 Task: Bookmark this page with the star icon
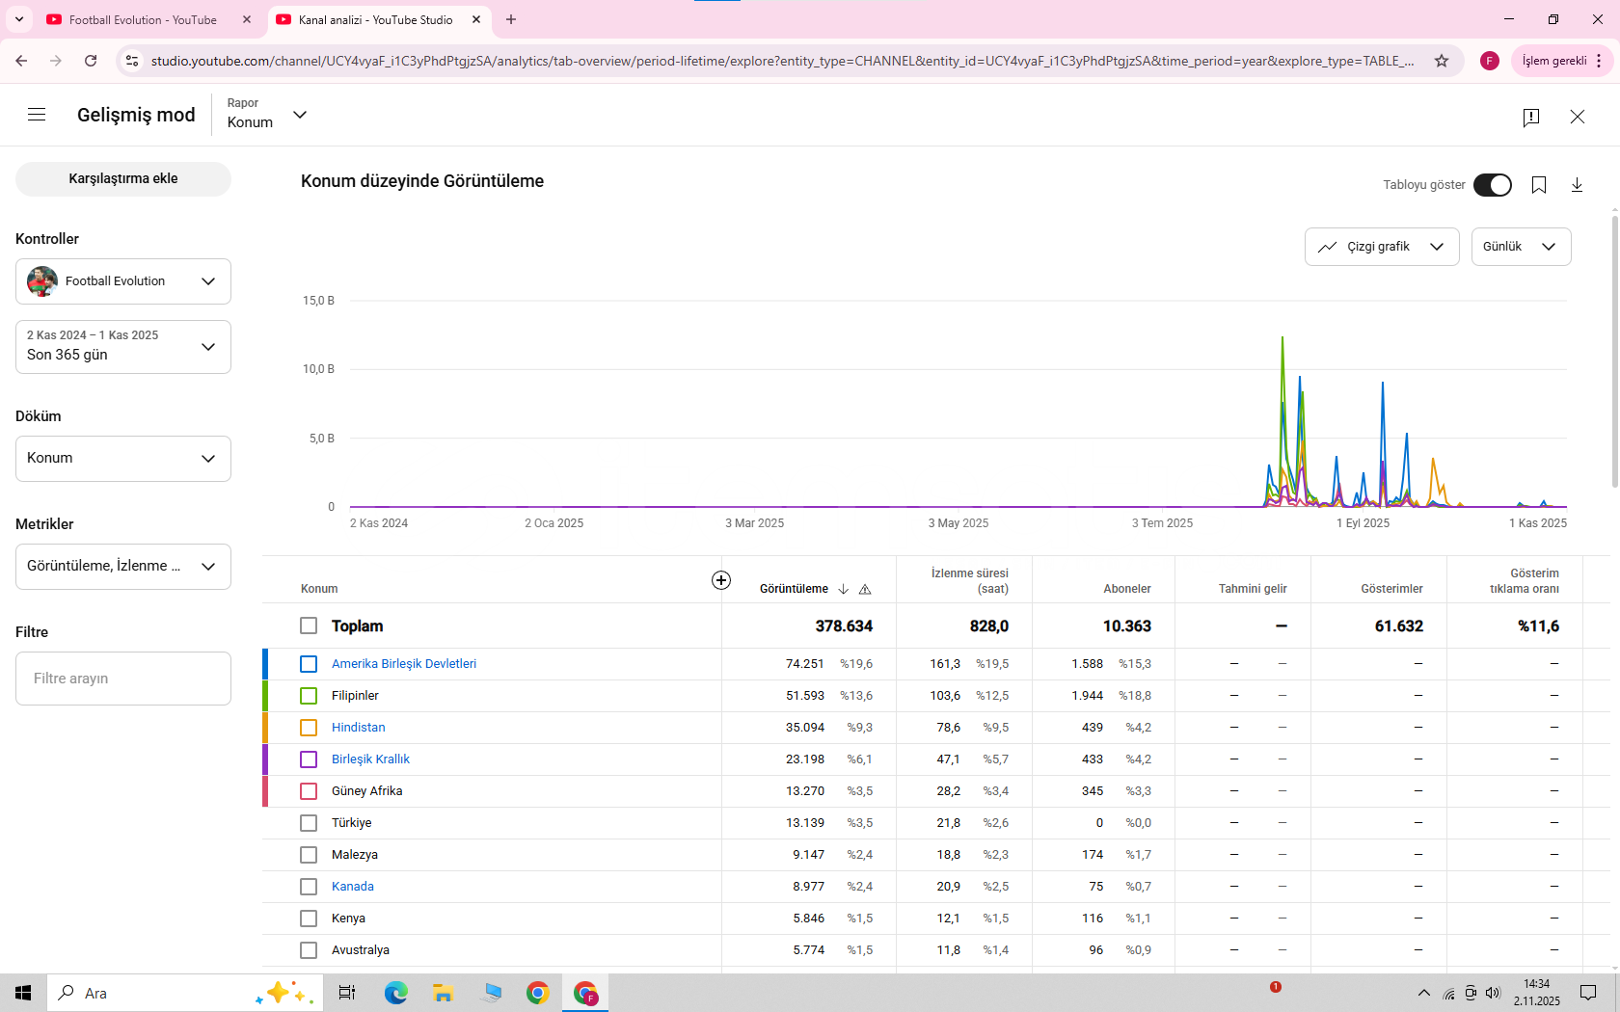point(1442,61)
